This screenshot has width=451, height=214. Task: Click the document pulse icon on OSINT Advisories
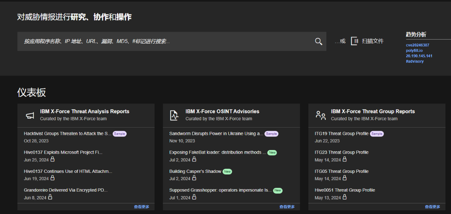[174, 115]
